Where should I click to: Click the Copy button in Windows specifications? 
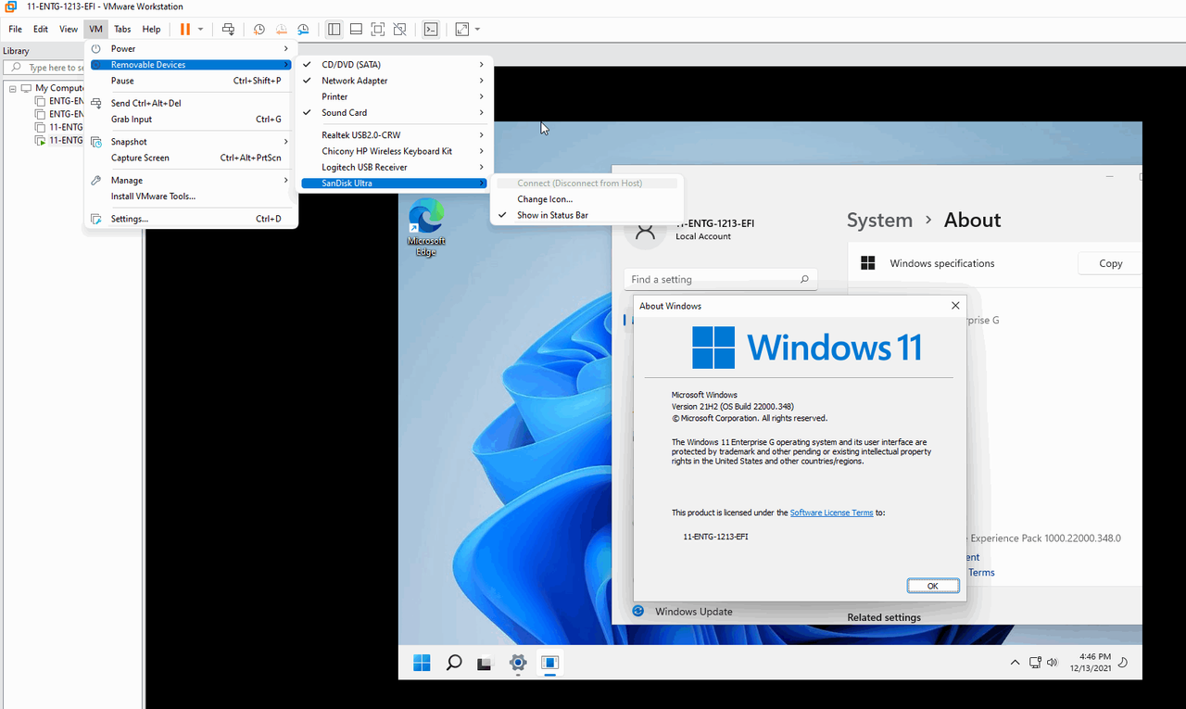[1110, 263]
